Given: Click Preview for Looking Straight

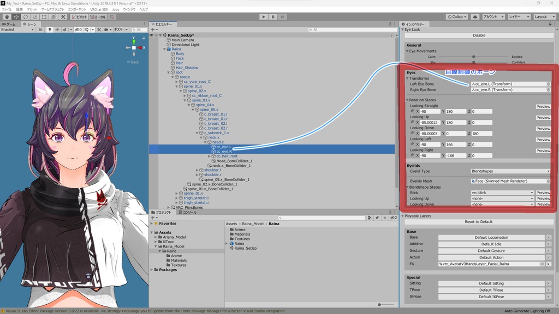Looking at the screenshot, I should point(543,106).
